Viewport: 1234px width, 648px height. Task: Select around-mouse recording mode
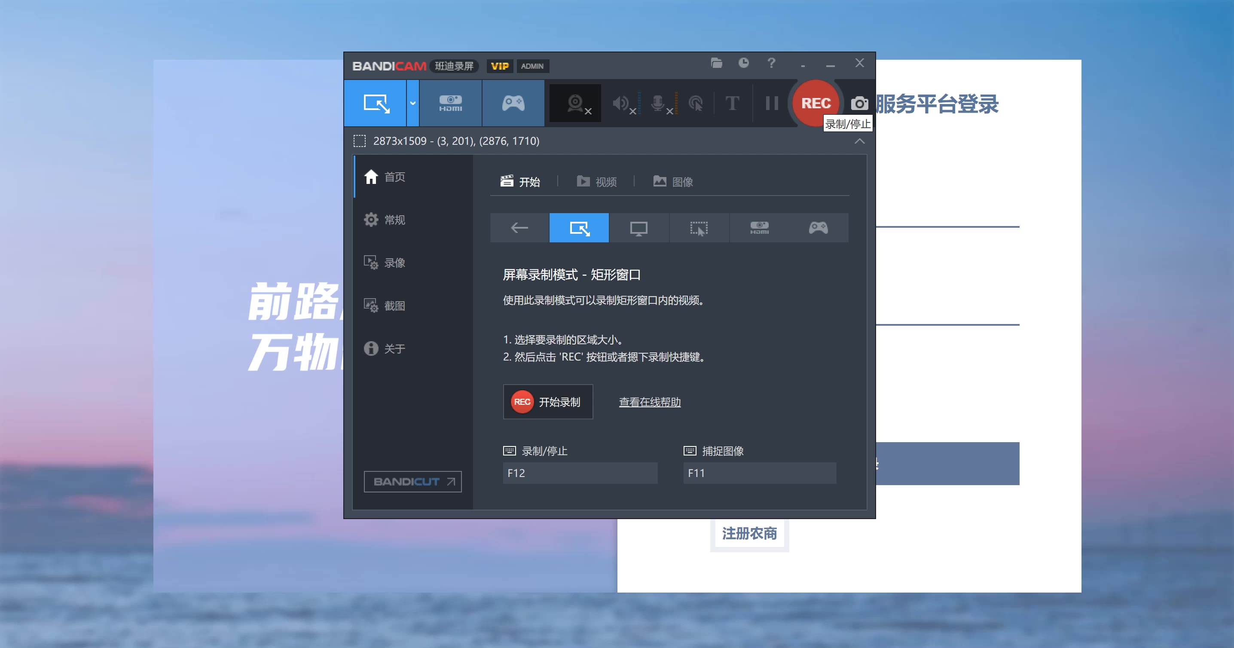[699, 227]
